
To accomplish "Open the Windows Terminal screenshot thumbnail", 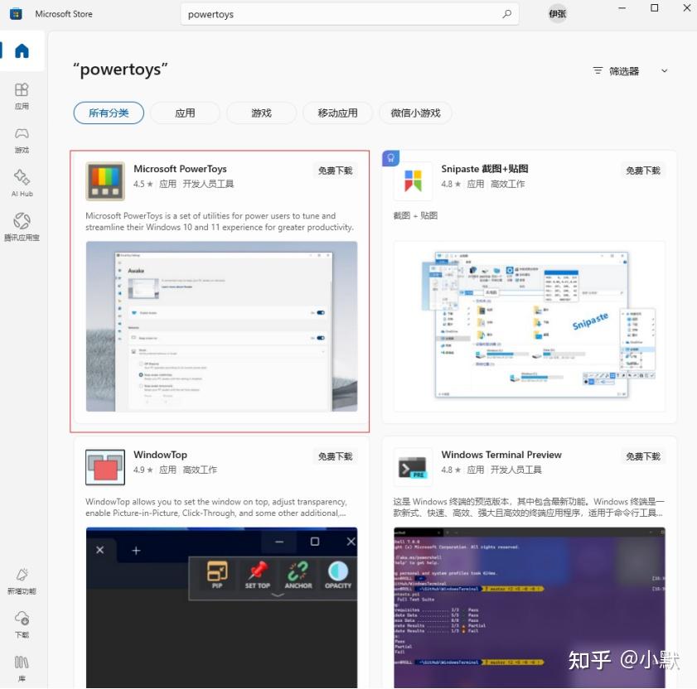I will coord(529,608).
